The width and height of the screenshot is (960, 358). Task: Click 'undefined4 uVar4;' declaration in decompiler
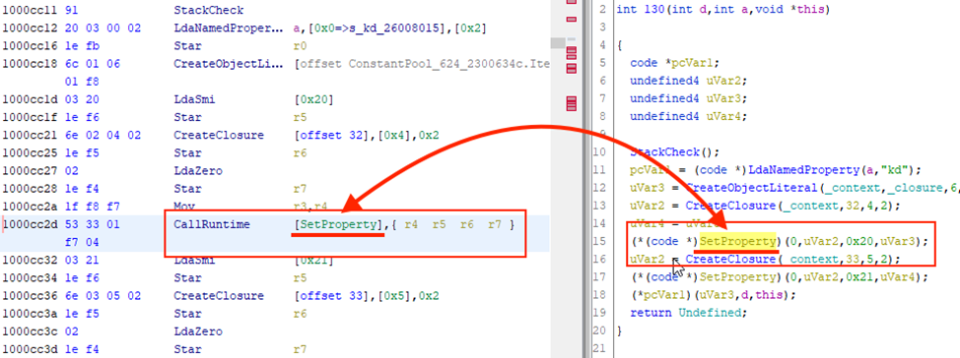point(689,116)
